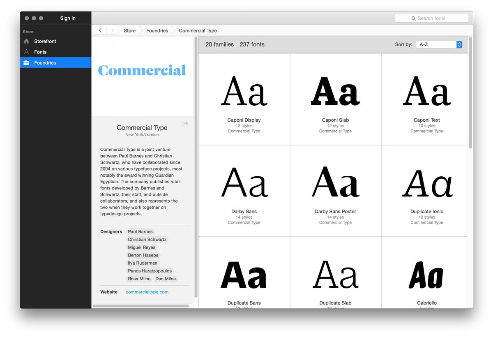Select designer tag Christian Schwartz
The width and height of the screenshot is (493, 337).
point(147,240)
